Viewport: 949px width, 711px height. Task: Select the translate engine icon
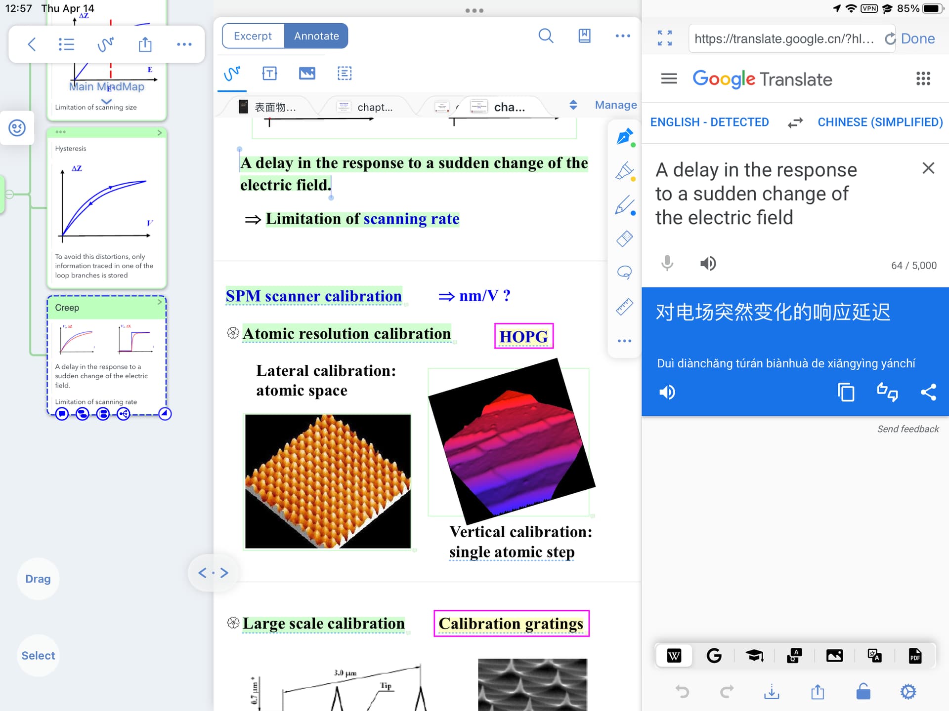[x=874, y=656]
